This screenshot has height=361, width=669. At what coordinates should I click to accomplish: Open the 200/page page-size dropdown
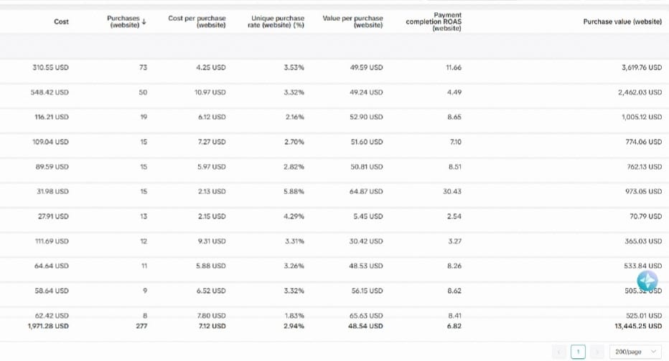click(635, 352)
